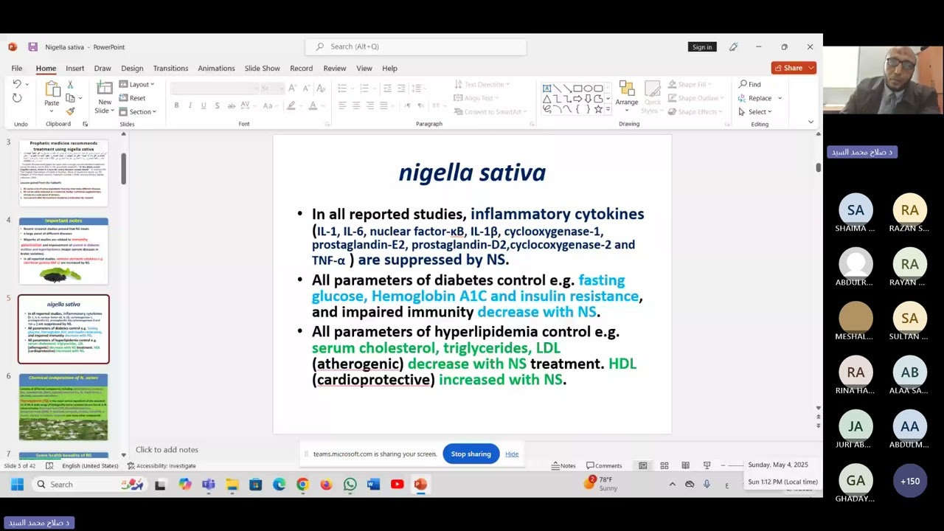
Task: Select the Right Arrow shape in gallery
Action: coord(577,99)
